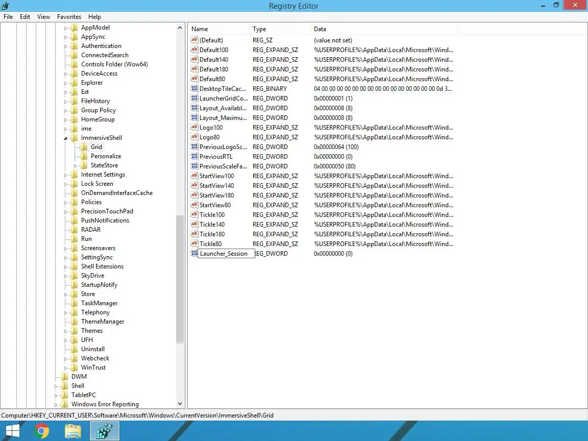The height and width of the screenshot is (441, 588).
Task: Expand the Policies tree node
Action: point(65,203)
